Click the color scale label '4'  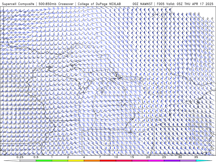[84, 157]
